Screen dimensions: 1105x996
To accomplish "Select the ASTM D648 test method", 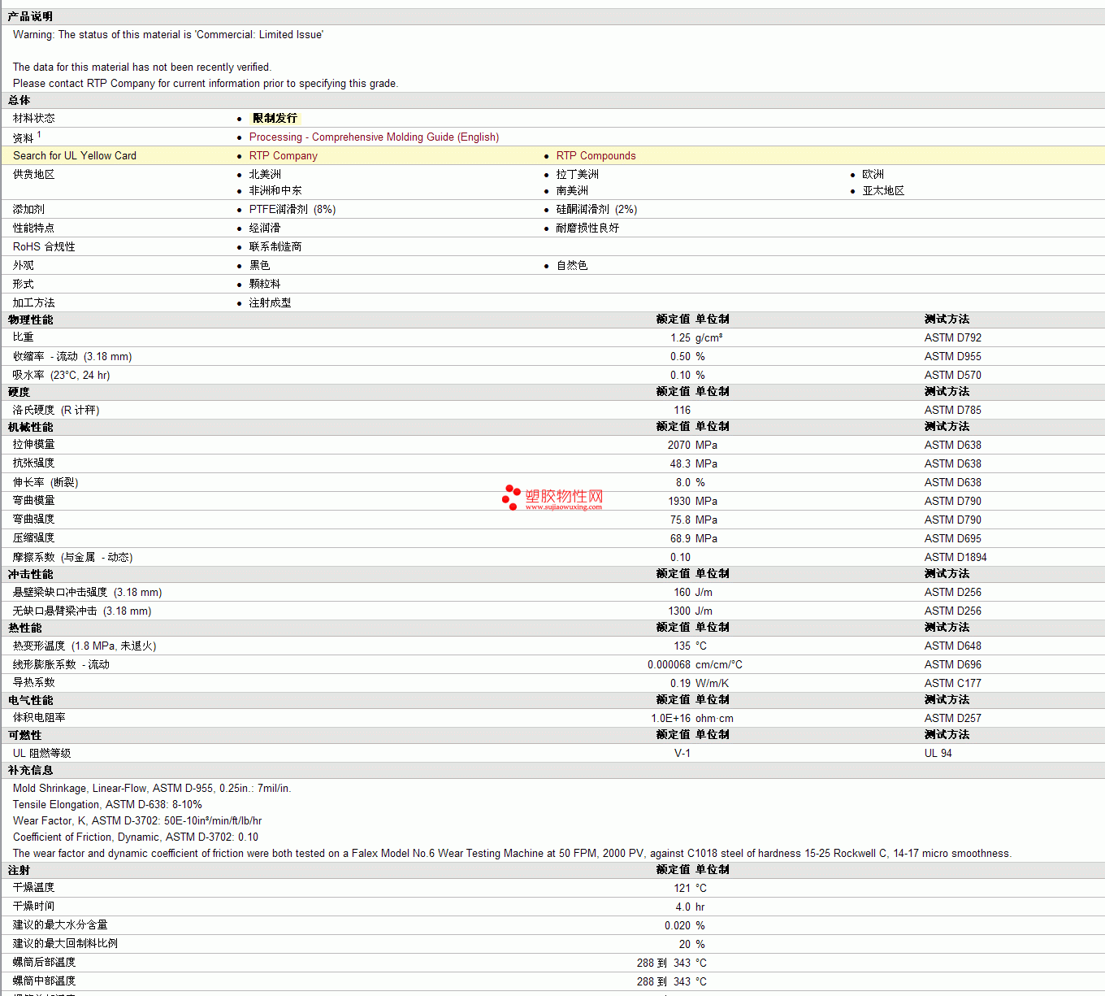I will [953, 646].
